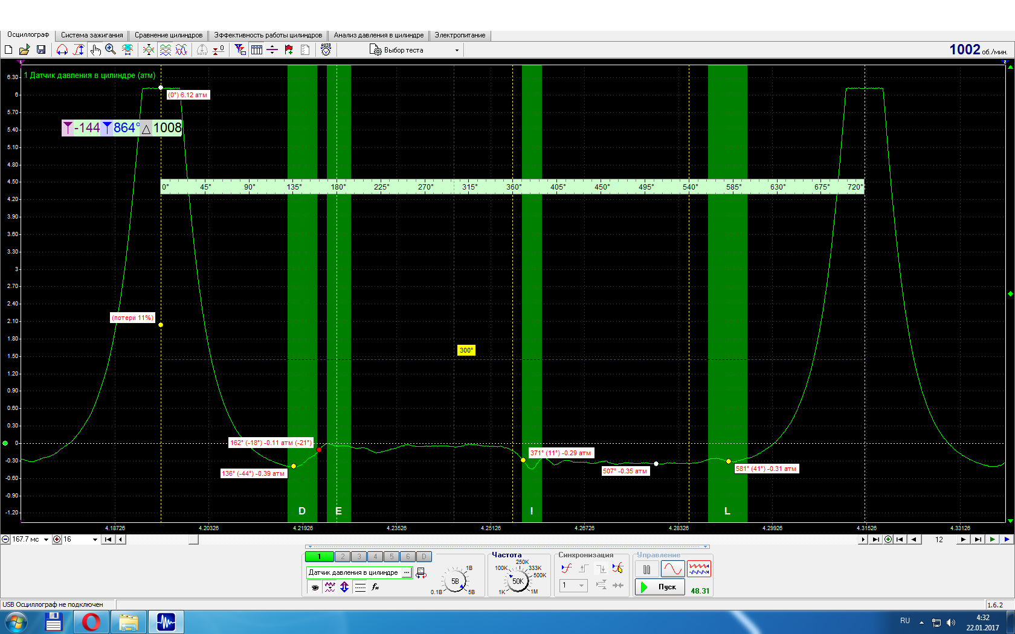Activate the hand pan tool
The height and width of the screenshot is (634, 1015).
[x=95, y=50]
